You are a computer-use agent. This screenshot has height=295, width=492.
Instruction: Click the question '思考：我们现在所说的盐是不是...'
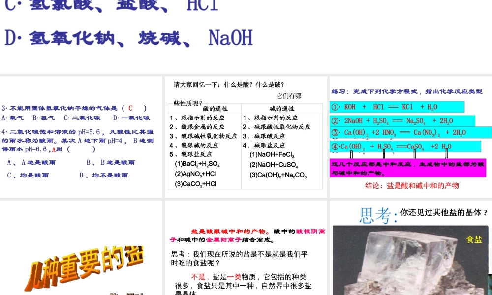(x=239, y=258)
